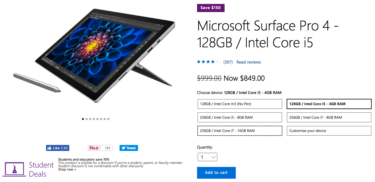Click the Student Deals laptop icon
375x182 pixels.
point(15,169)
